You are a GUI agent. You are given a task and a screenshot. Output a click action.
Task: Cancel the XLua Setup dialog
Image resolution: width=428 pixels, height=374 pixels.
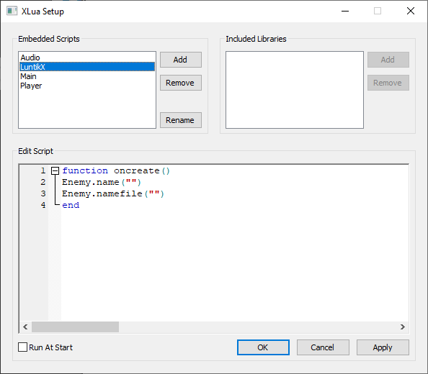[x=323, y=347]
